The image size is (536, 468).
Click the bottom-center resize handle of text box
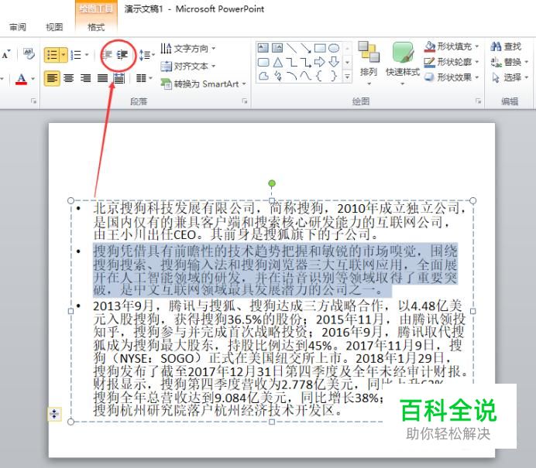272,422
